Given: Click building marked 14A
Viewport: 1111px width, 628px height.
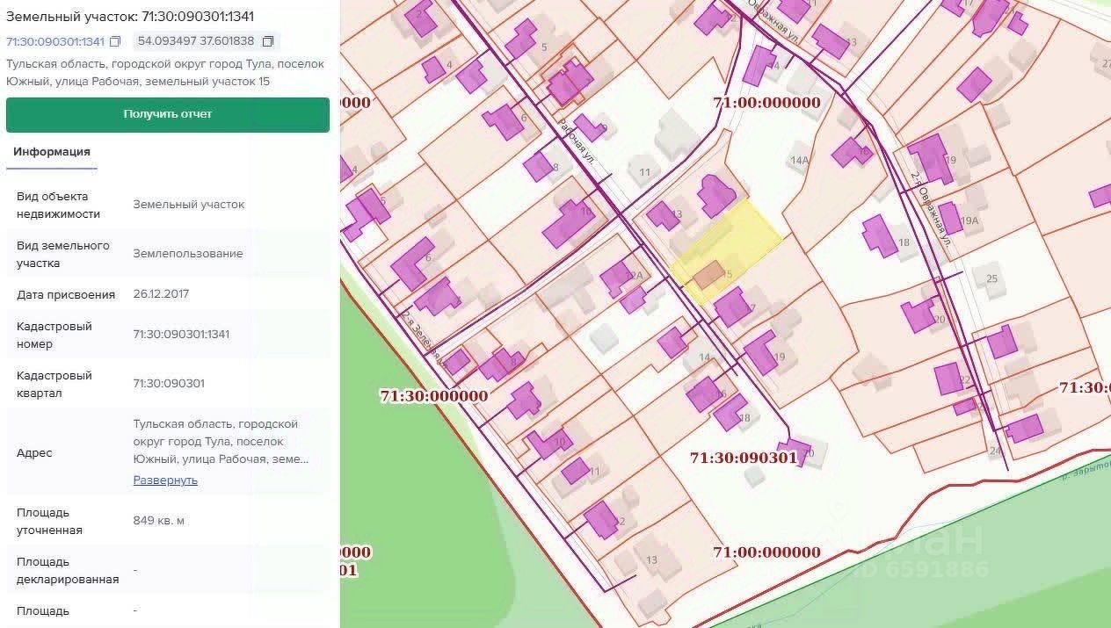Looking at the screenshot, I should pos(799,160).
